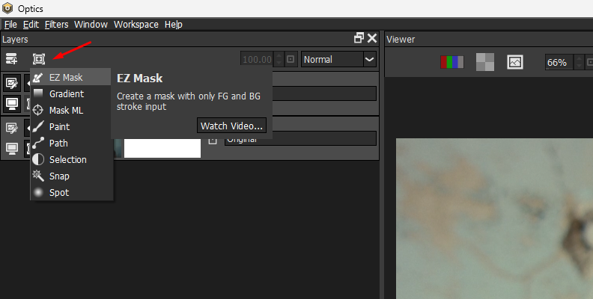Reset layer opacity with the square icon

291,59
